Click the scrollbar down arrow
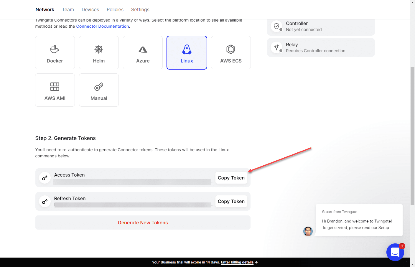This screenshot has height=267, width=415. 412,265
